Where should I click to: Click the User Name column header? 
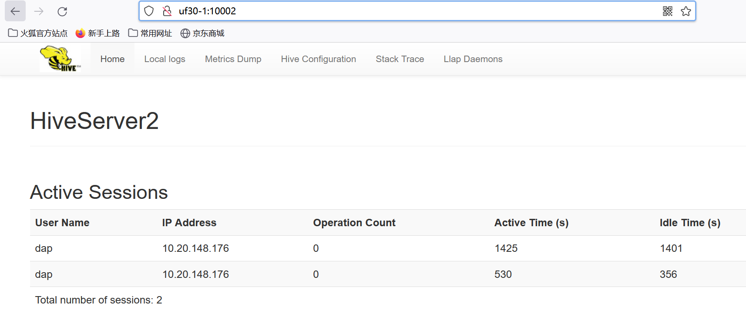pyautogui.click(x=62, y=223)
